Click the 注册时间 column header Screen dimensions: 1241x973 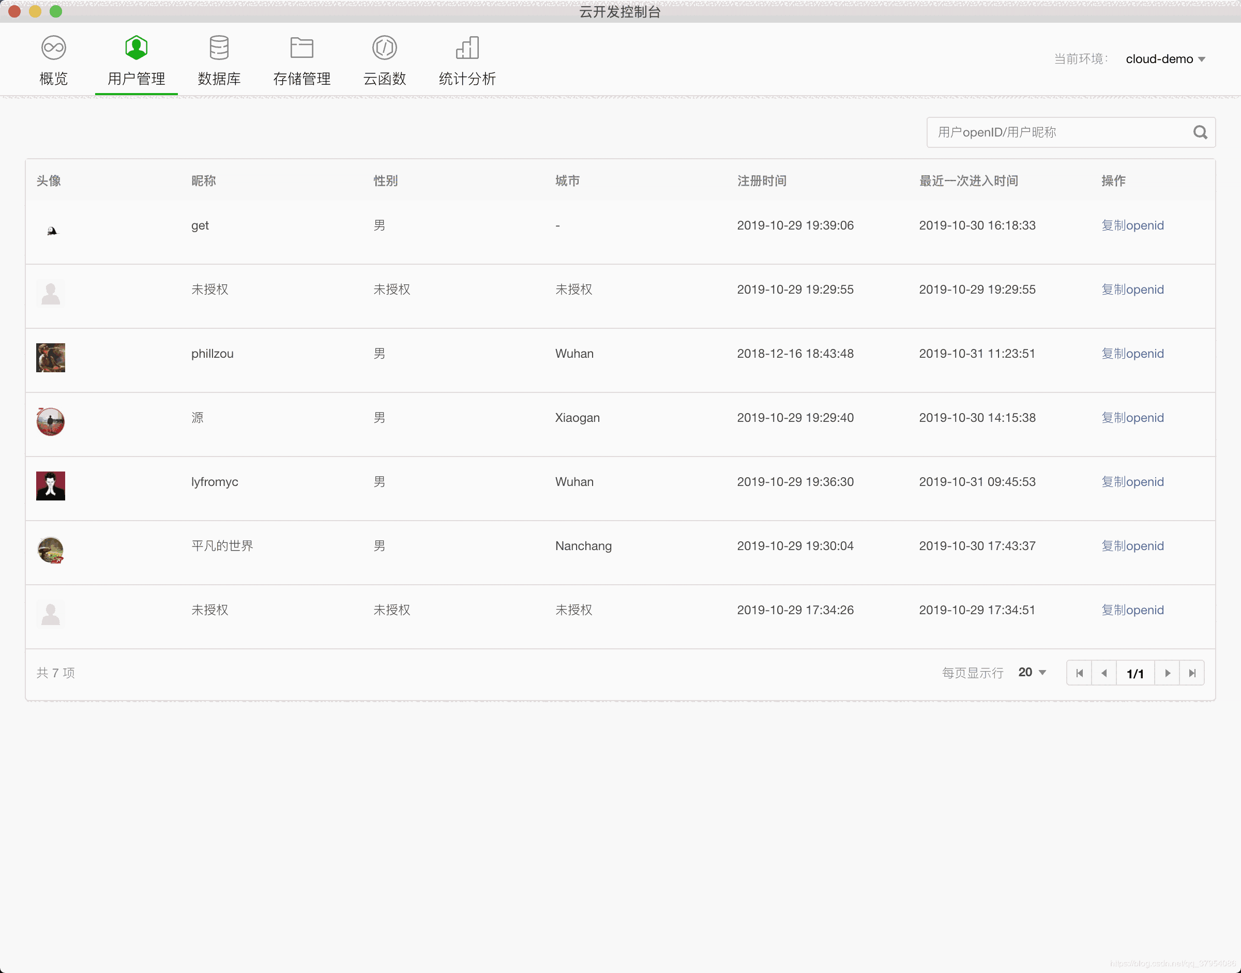(762, 181)
